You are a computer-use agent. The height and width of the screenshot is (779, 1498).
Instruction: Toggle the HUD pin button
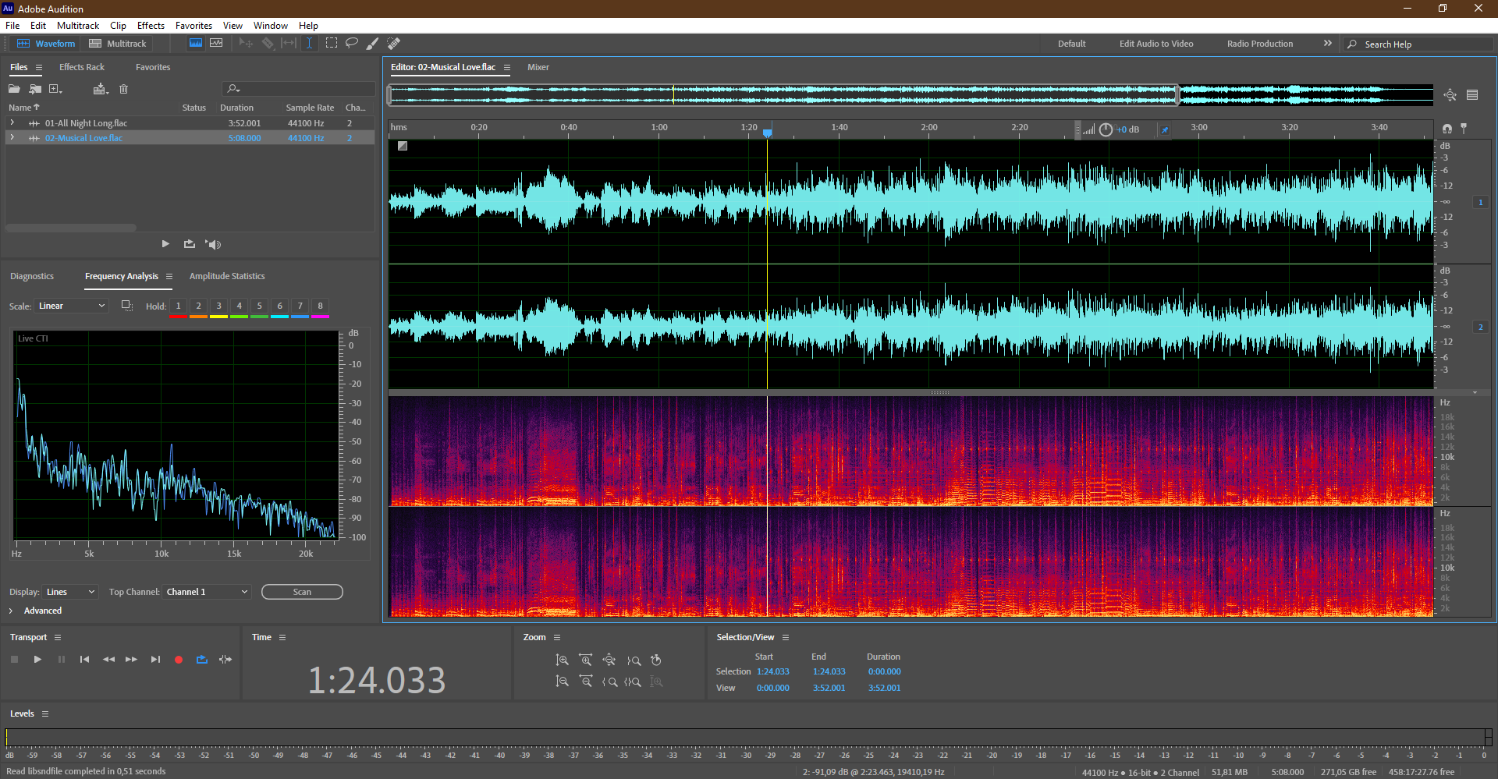pos(1165,129)
